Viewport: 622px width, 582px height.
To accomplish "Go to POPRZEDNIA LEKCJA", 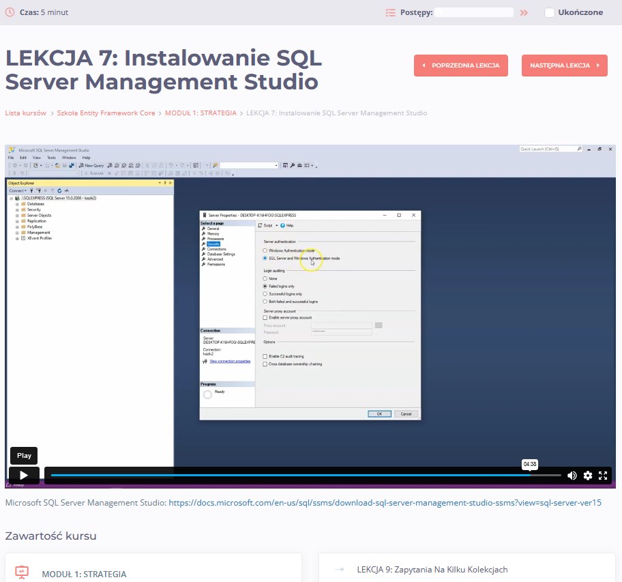I will [x=461, y=66].
